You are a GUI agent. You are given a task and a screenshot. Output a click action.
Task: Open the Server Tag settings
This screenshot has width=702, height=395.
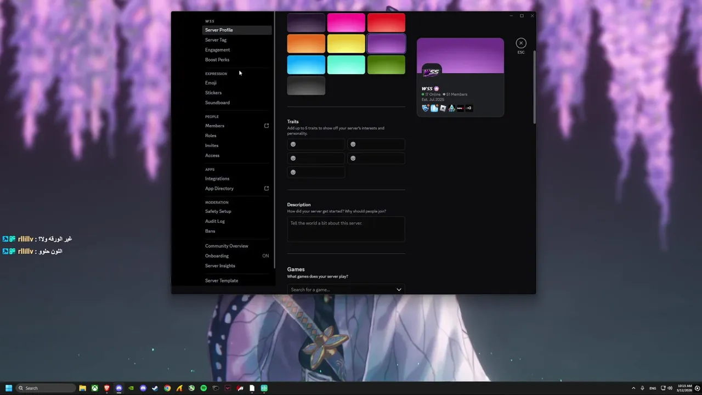(x=237, y=40)
